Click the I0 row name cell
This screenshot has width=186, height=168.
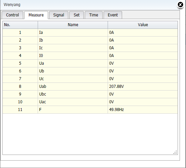tap(73, 56)
